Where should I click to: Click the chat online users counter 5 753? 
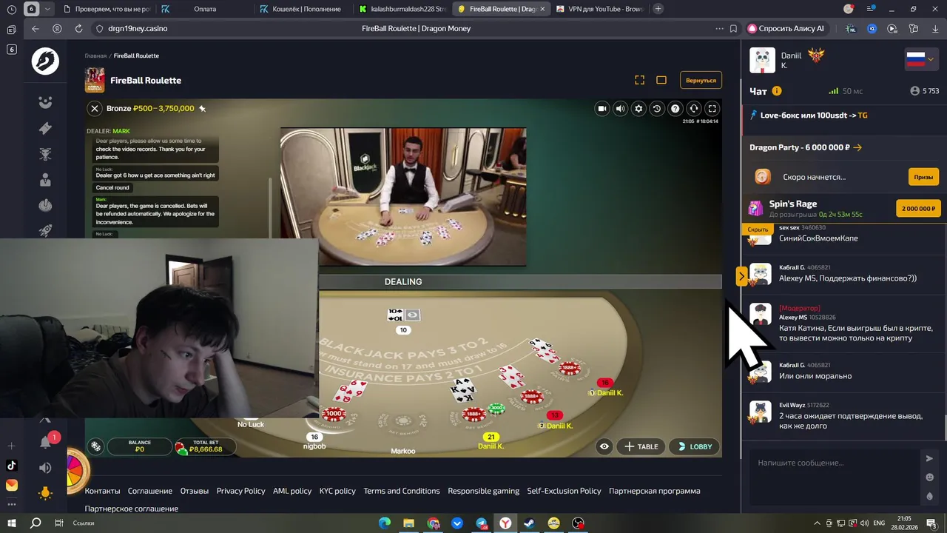coord(925,91)
